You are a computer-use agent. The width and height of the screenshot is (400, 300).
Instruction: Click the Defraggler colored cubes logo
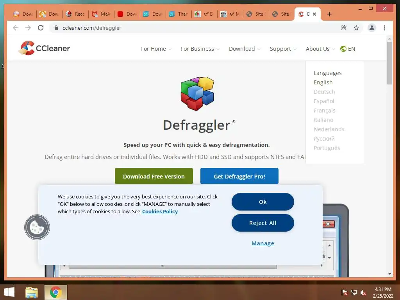pos(197,94)
